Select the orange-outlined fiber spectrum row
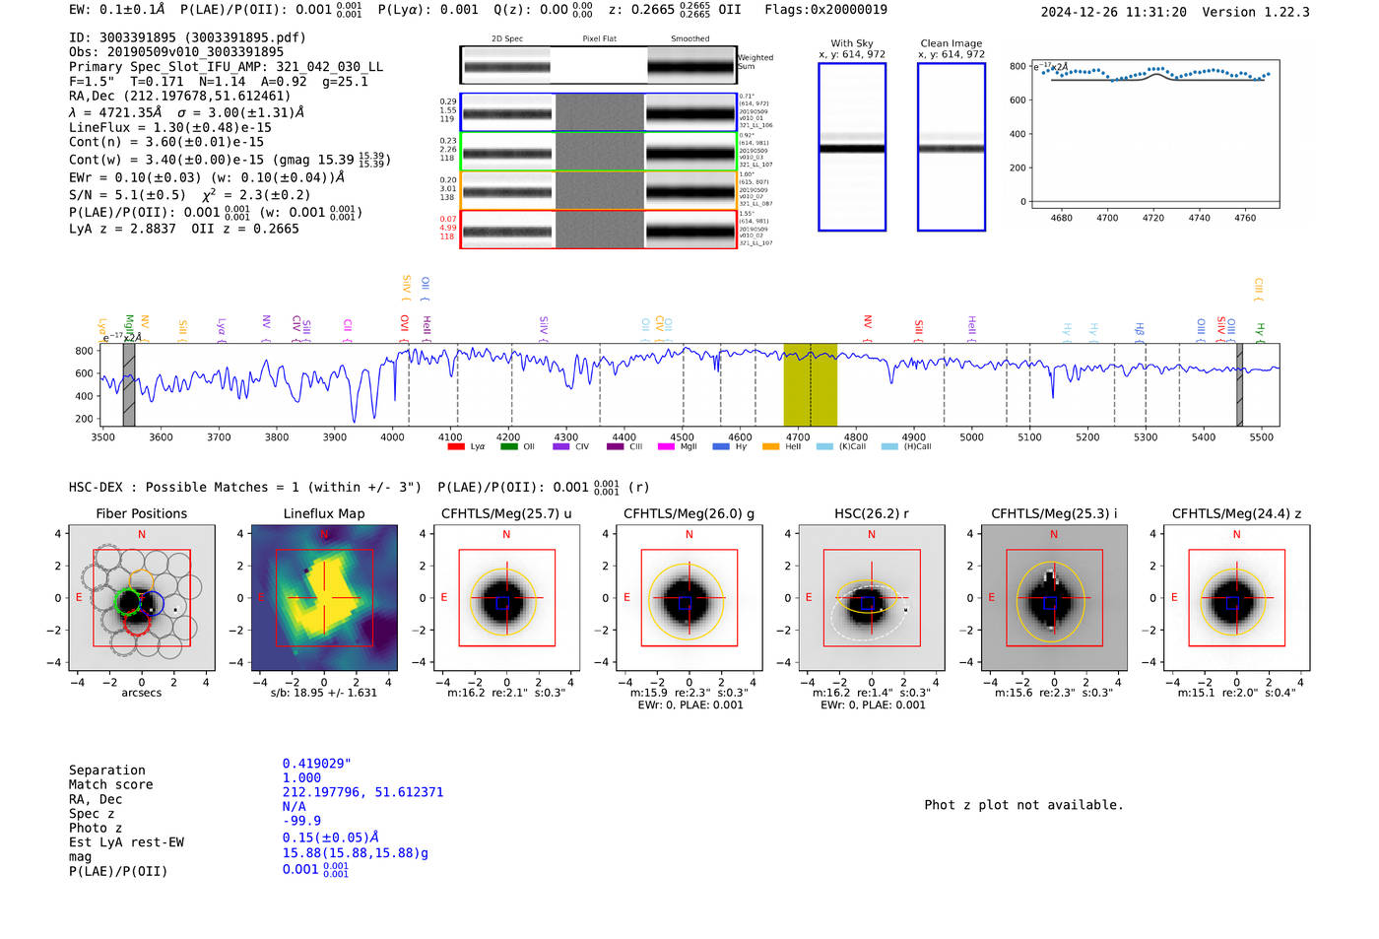The image size is (1379, 939). [599, 191]
